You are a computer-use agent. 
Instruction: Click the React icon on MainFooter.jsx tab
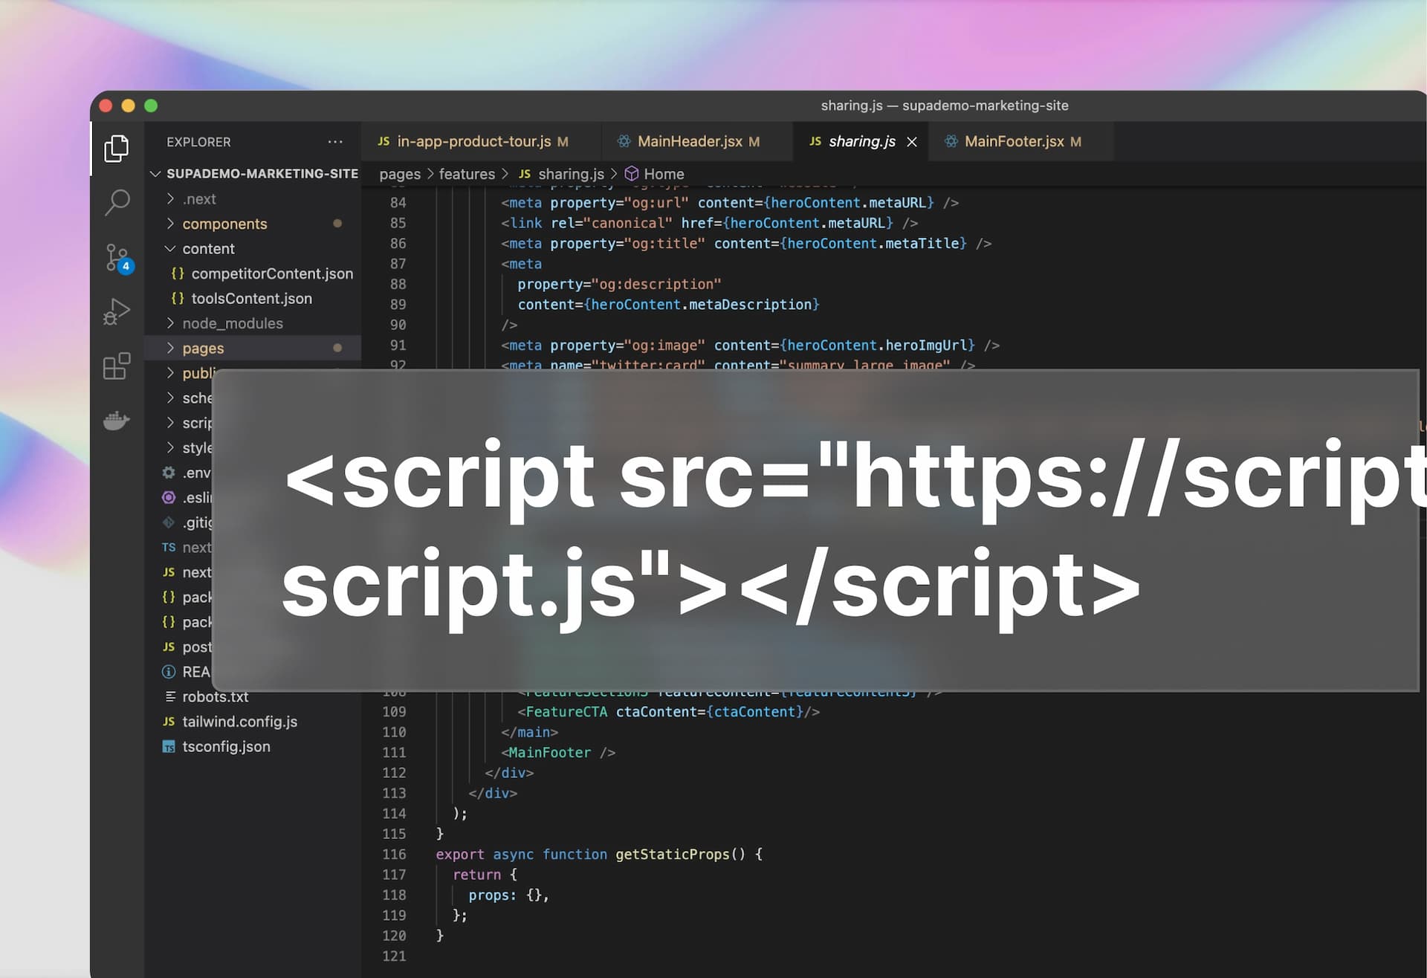coord(951,141)
